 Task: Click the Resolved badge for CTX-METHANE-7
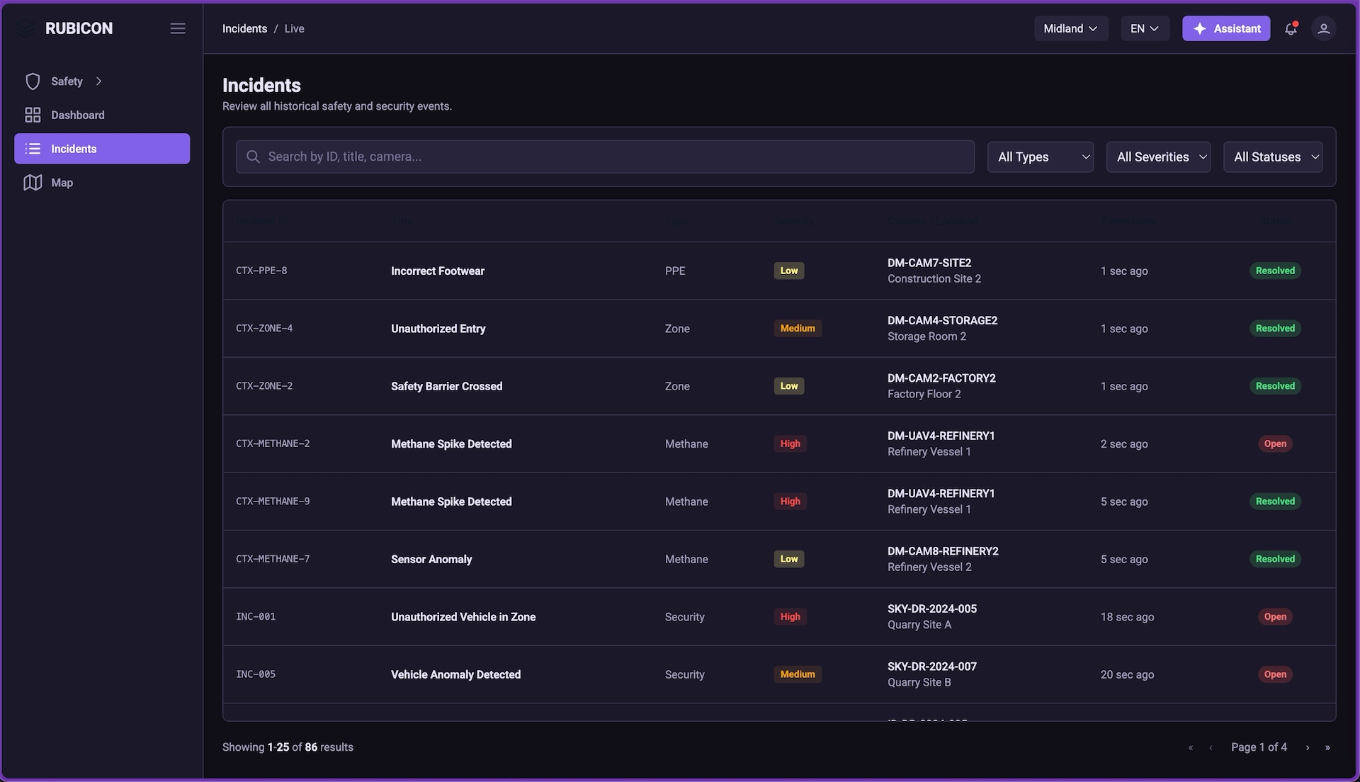pos(1275,559)
